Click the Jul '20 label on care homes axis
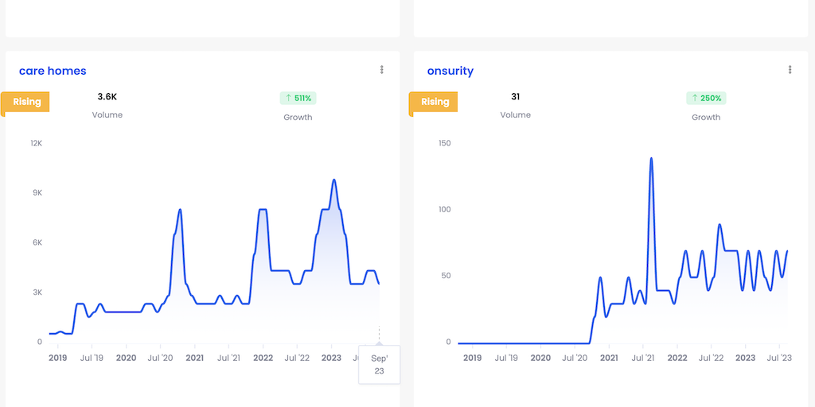Viewport: 815px width, 407px height. pyautogui.click(x=160, y=358)
